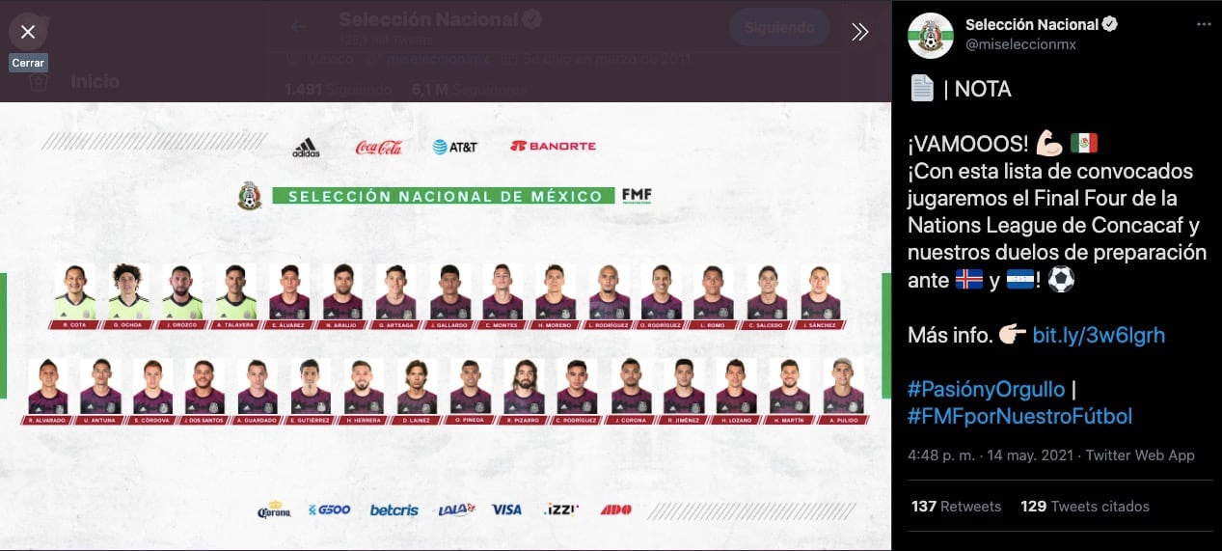View the 137 Retweets list
Screen dimensions: 1222x551
tap(956, 507)
